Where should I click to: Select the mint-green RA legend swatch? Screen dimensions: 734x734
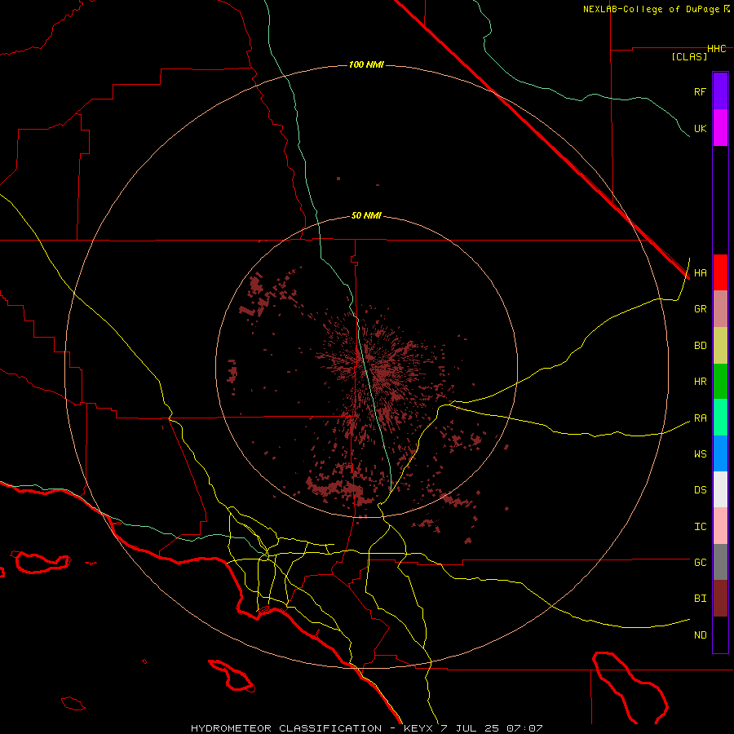tap(720, 418)
